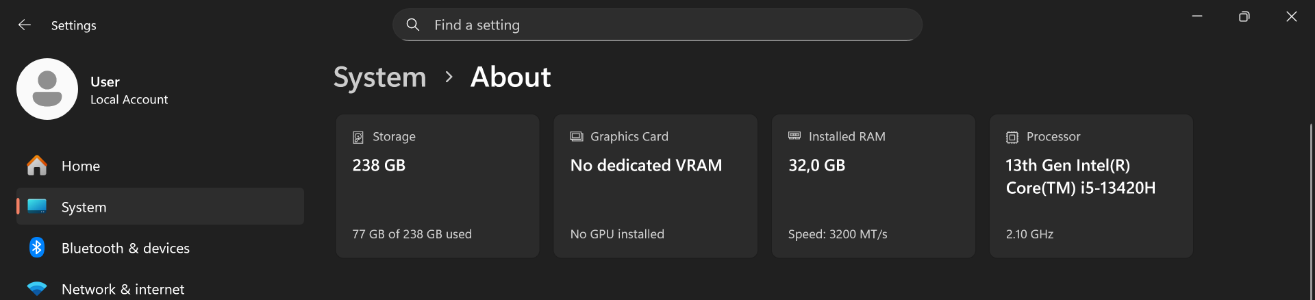Click the back arrow in Settings
This screenshot has width=1315, height=300.
pyautogui.click(x=25, y=25)
